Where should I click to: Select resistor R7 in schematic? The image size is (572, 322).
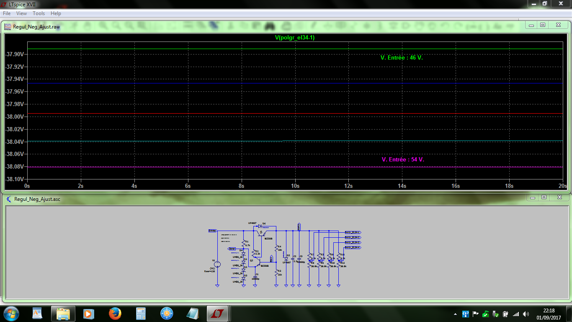309,257
